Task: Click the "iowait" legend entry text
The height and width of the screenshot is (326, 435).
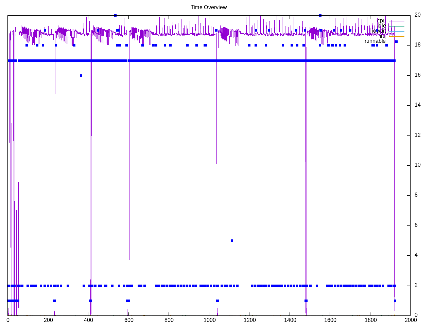Action: click(x=379, y=31)
